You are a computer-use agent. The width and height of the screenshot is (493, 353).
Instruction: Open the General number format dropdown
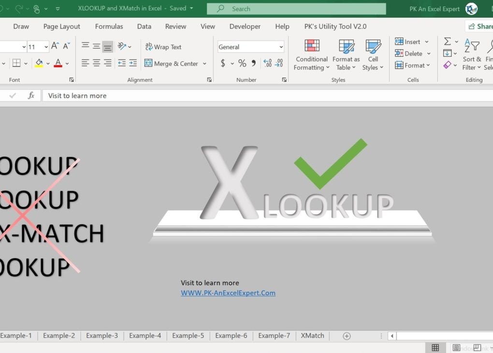(x=281, y=47)
